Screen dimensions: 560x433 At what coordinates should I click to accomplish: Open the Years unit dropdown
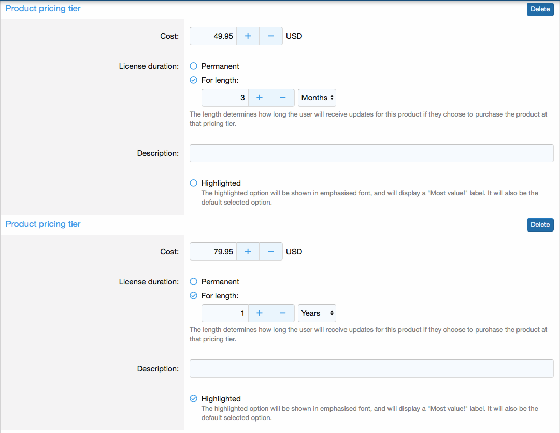click(317, 313)
